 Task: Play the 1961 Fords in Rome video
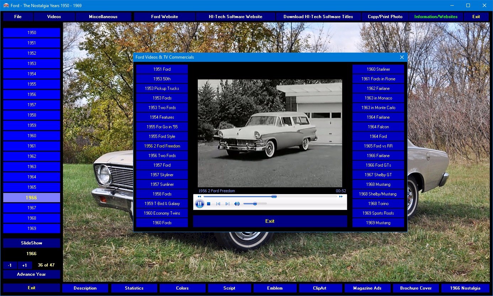point(378,79)
